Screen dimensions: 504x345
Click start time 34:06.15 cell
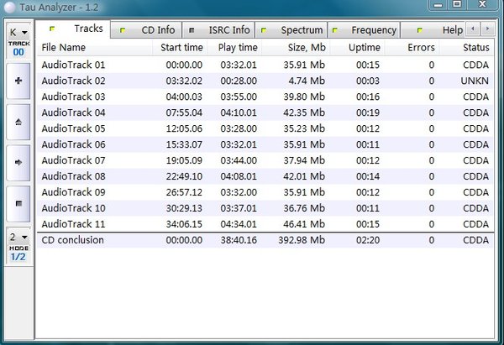[184, 224]
